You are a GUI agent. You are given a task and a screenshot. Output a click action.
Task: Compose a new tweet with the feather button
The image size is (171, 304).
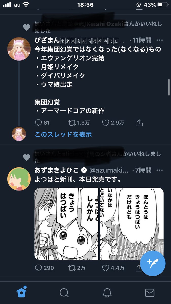pyautogui.click(x=153, y=263)
